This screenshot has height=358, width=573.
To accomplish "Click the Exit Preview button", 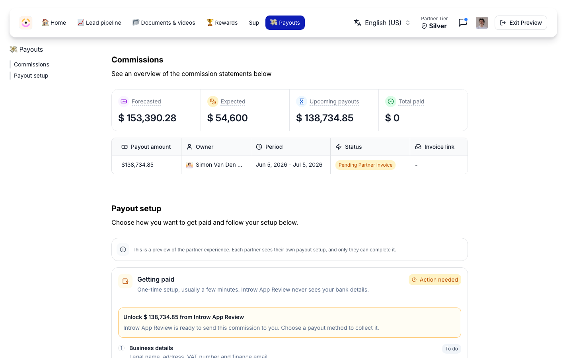I will pyautogui.click(x=520, y=23).
